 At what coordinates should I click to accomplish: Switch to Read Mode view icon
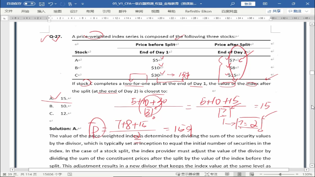pyautogui.click(x=227, y=174)
